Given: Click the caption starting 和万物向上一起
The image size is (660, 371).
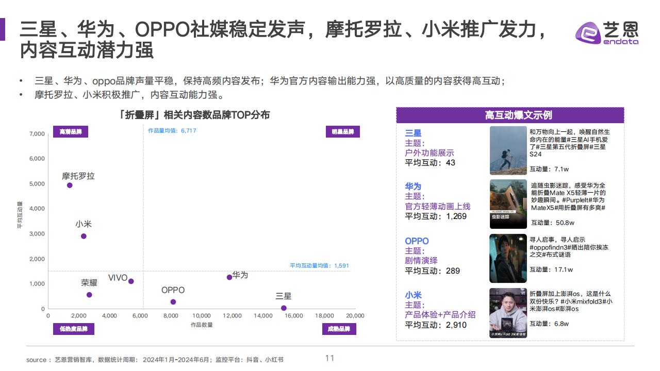Looking at the screenshot, I should pyautogui.click(x=570, y=143).
